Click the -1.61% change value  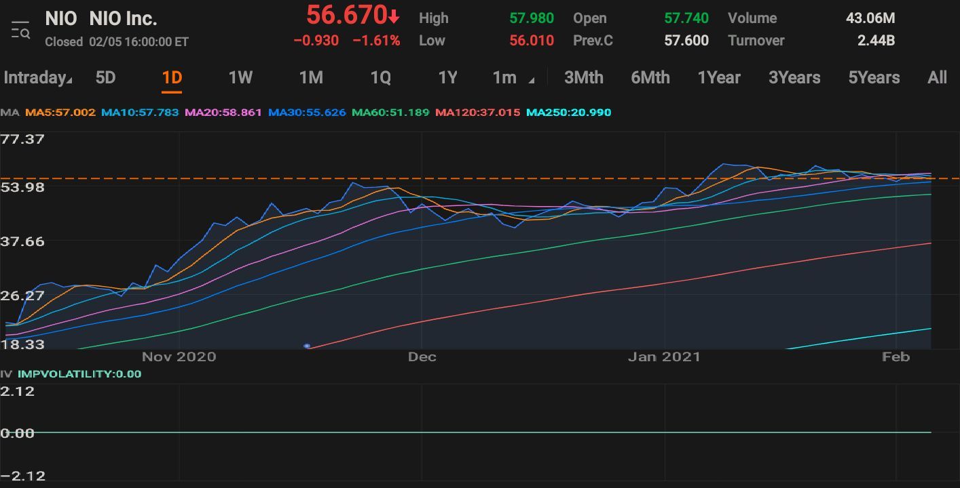(x=376, y=41)
